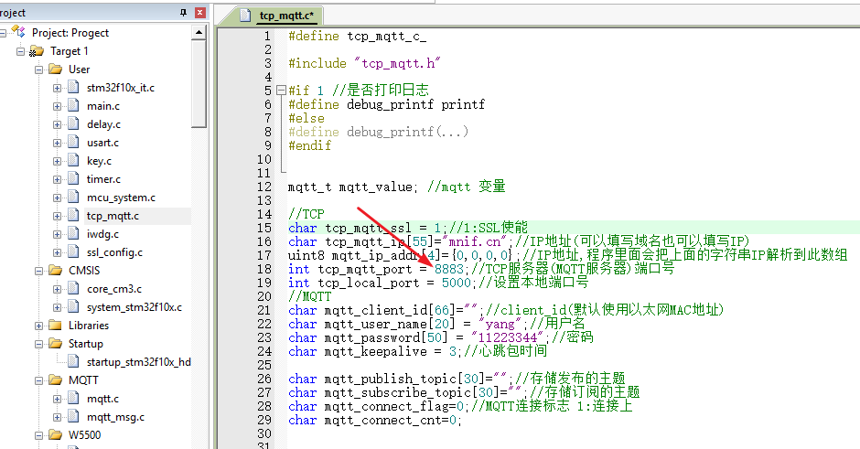Collapse the User group in project tree
Viewport: 860px width, 449px height.
tap(38, 69)
